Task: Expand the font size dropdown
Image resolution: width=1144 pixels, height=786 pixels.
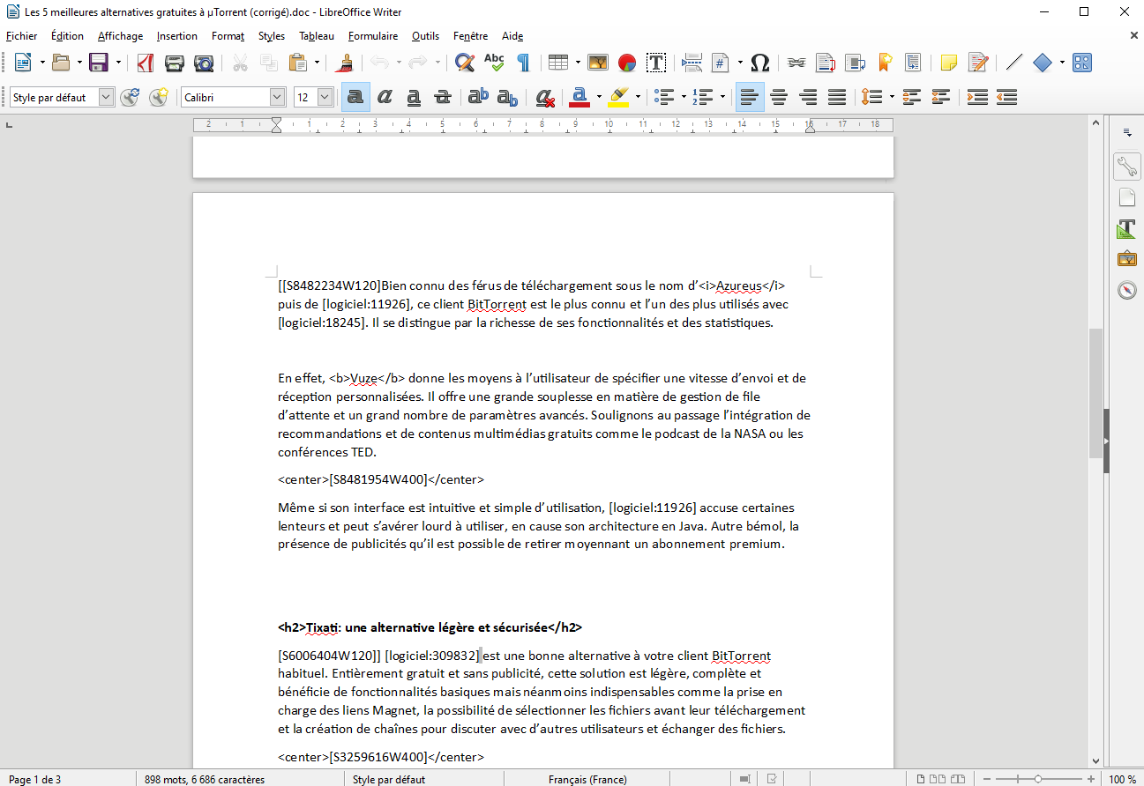Action: (x=325, y=97)
